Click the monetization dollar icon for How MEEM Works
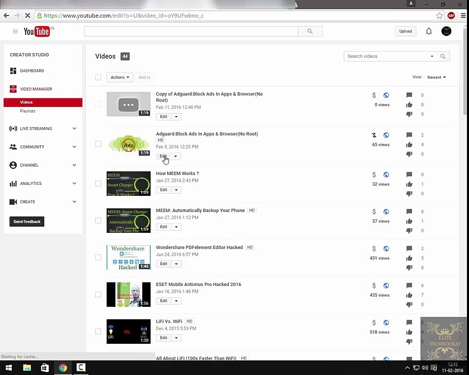469x375 pixels. point(374,174)
